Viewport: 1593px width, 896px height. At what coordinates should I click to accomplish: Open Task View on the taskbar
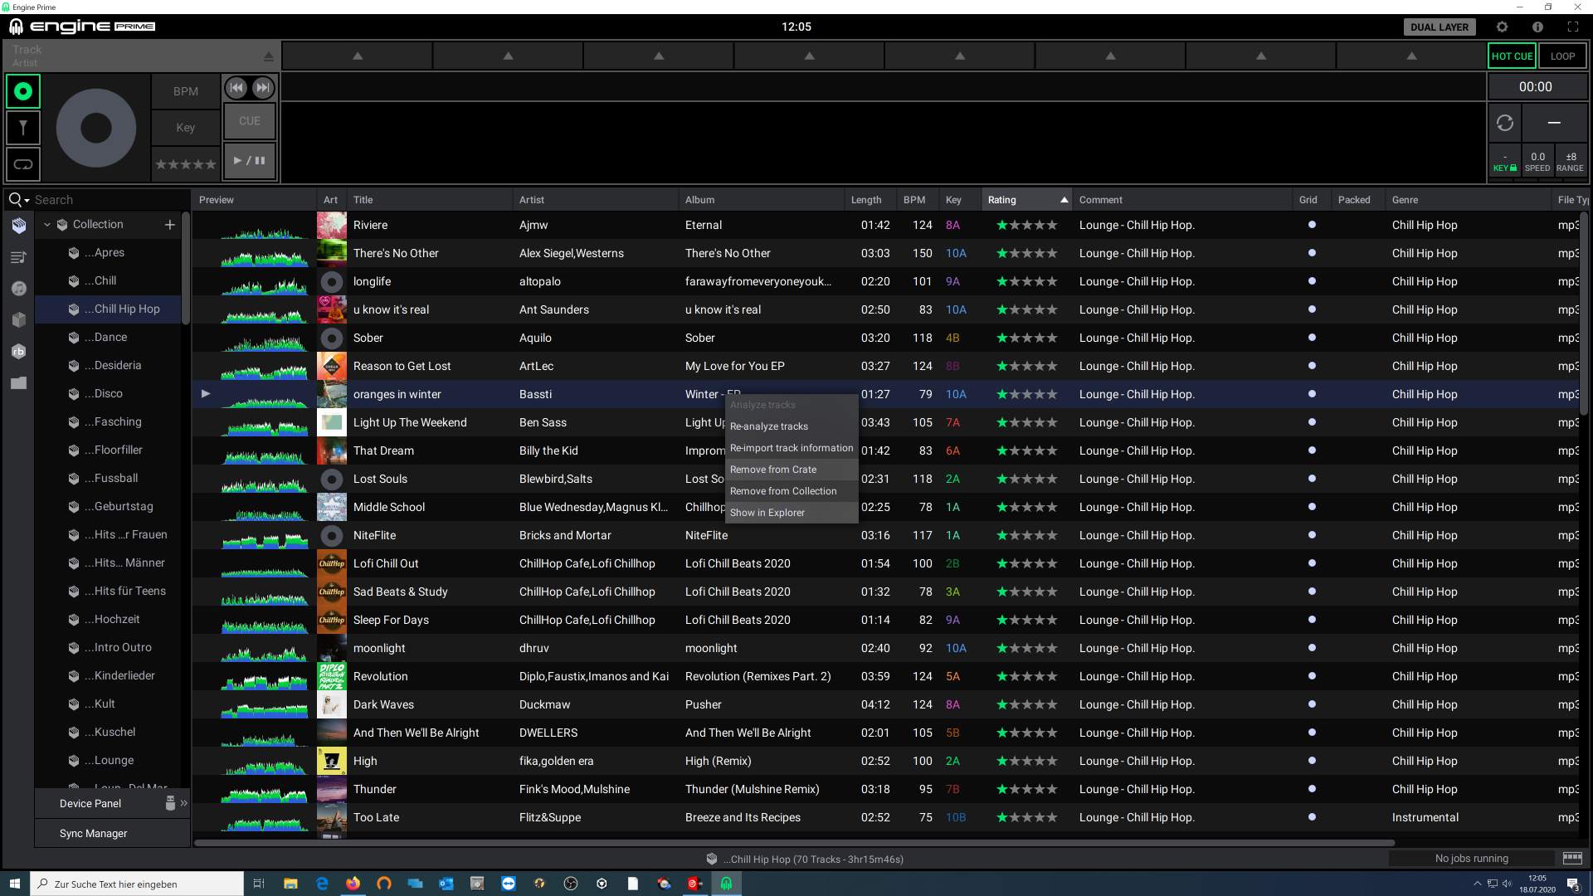coord(258,884)
